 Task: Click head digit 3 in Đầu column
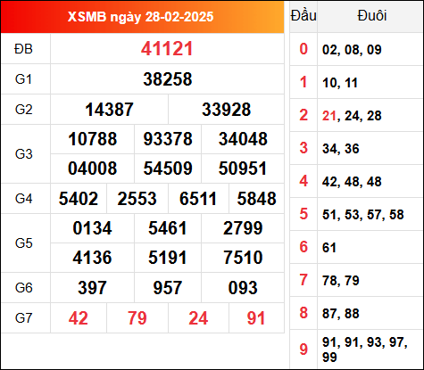point(303,148)
